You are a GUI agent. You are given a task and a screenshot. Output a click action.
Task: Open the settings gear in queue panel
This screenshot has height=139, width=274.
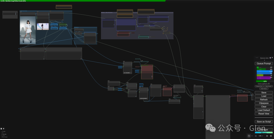pos(270,58)
